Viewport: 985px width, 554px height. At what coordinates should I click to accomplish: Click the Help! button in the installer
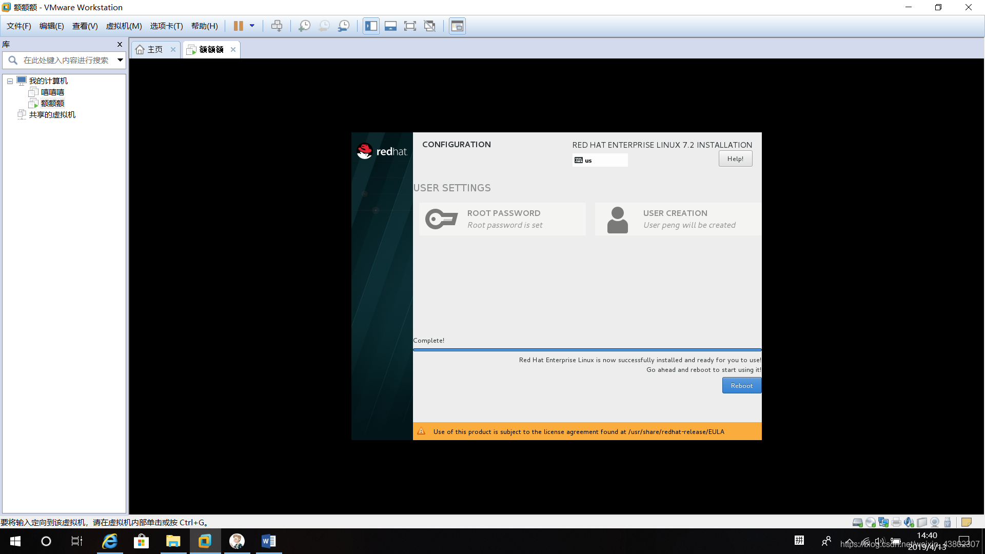[x=735, y=159]
